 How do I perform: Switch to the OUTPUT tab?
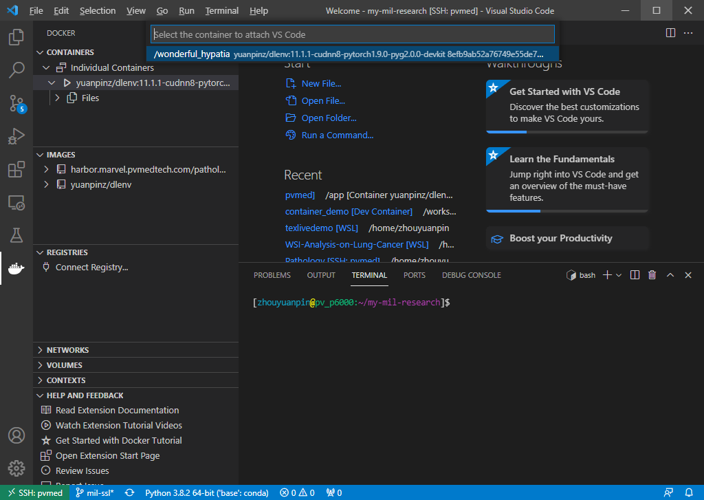[321, 275]
